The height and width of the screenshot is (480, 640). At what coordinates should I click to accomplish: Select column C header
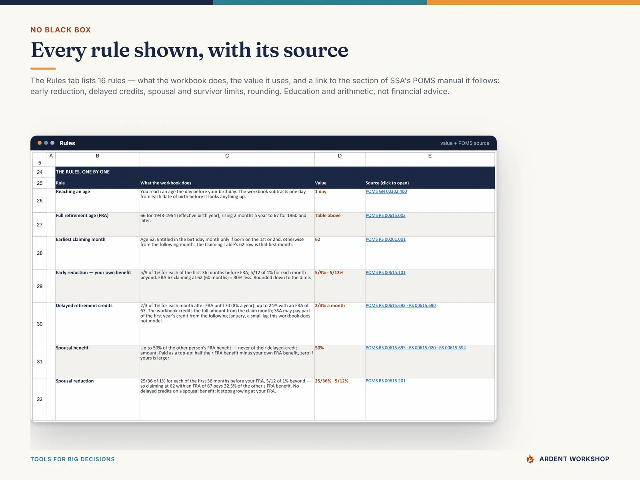coord(227,156)
